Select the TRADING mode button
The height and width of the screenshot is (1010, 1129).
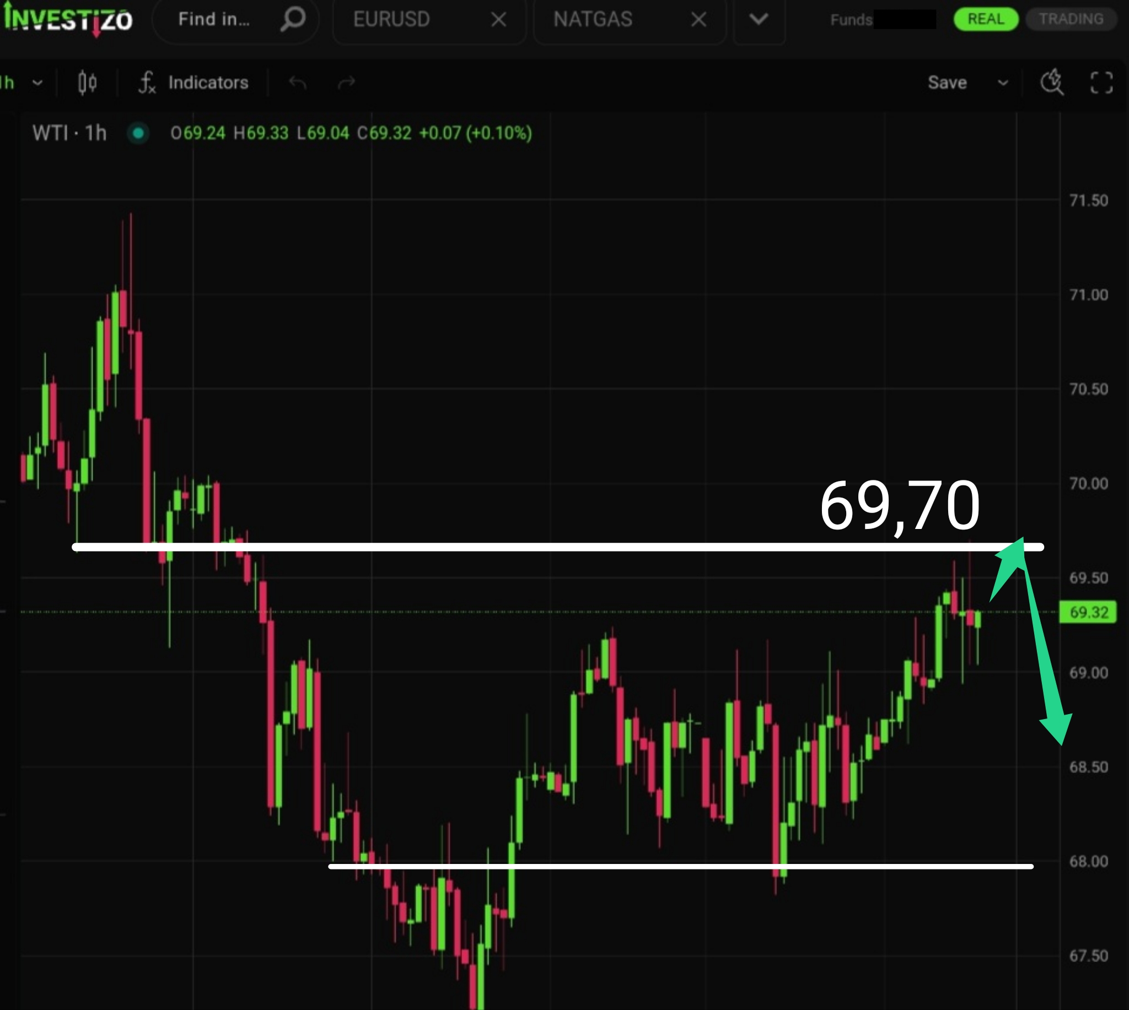click(1071, 19)
